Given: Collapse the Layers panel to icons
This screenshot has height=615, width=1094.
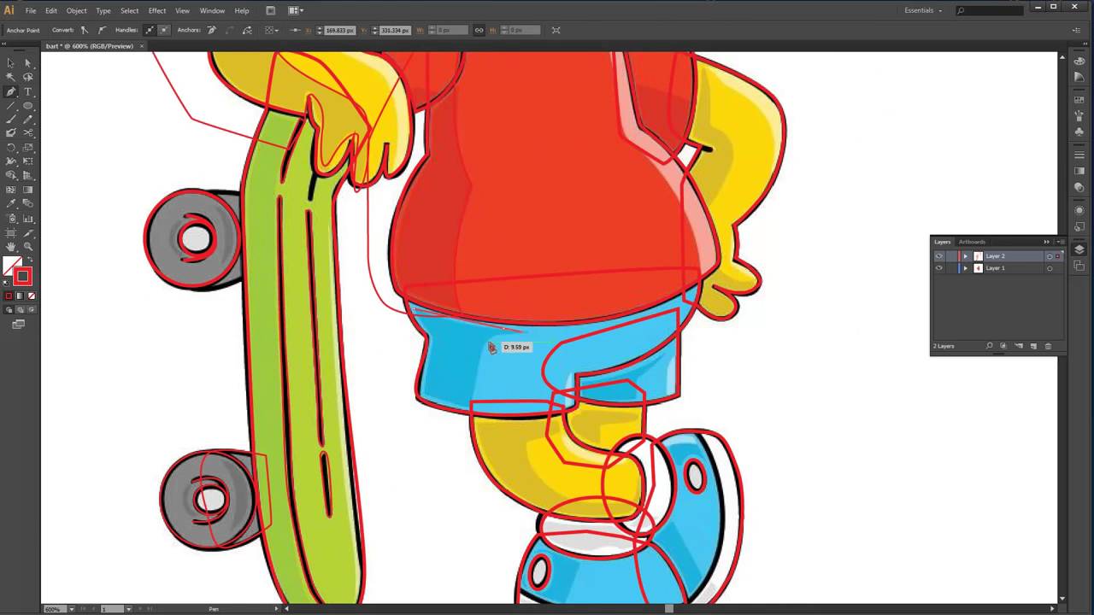Looking at the screenshot, I should (1046, 242).
